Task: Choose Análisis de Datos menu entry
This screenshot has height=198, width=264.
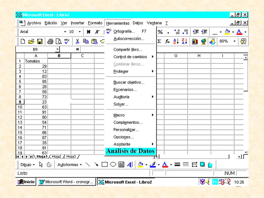Action: (130, 151)
